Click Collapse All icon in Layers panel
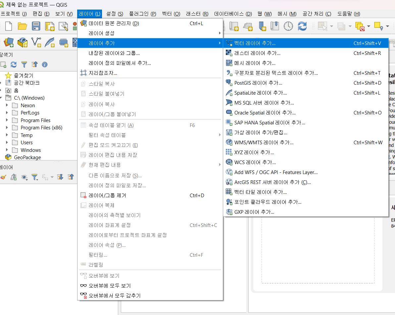 [x=71, y=177]
